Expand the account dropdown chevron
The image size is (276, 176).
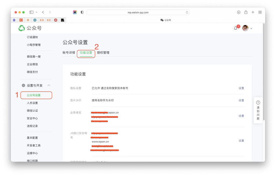pyautogui.click(x=251, y=28)
